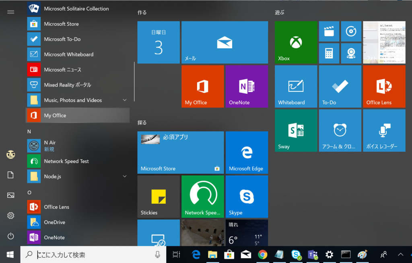Launch N Air app

coord(78,146)
